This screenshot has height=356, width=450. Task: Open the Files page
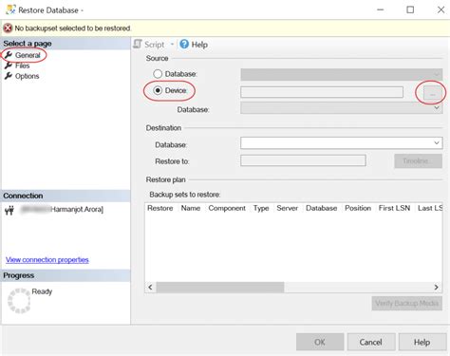22,66
